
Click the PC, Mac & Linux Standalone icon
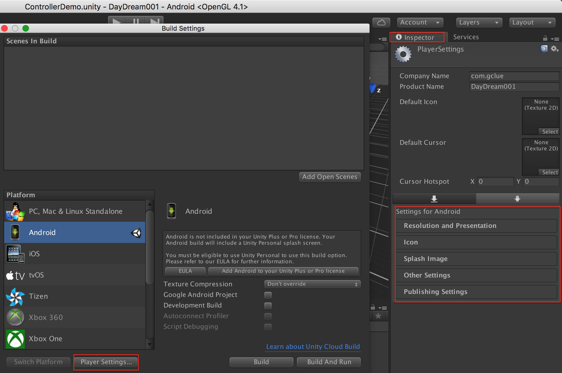point(15,211)
